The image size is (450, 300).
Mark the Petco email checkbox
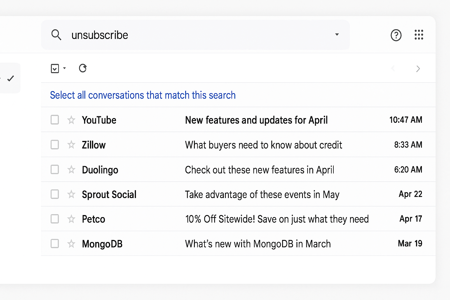point(55,219)
